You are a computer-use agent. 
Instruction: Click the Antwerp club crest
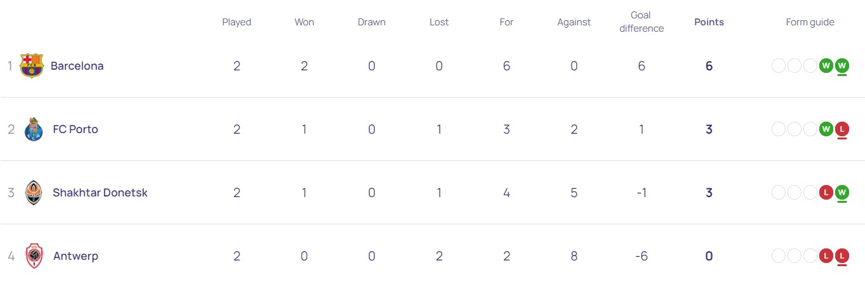click(34, 256)
